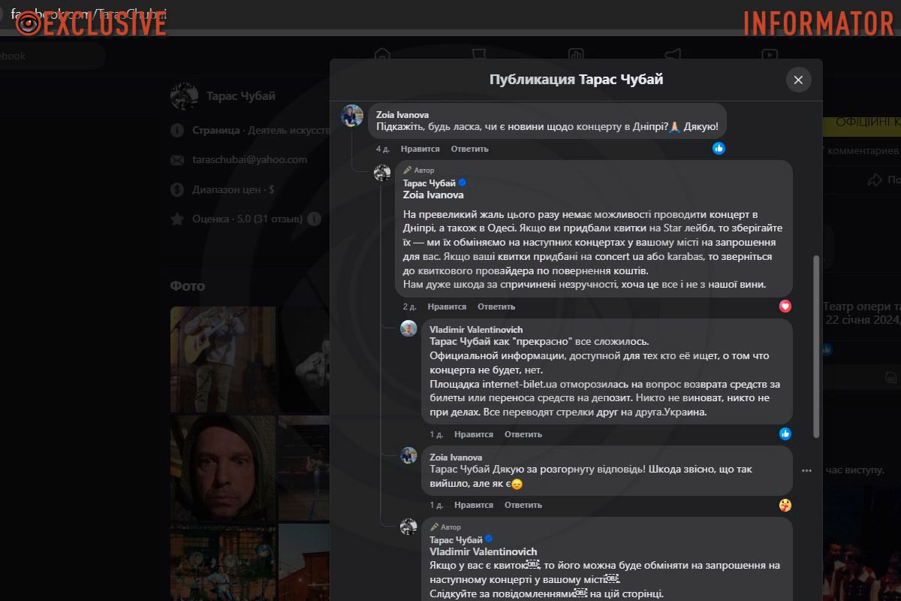Click Ответить under Zoia's thank-you reply
901x601 pixels.
click(x=523, y=505)
